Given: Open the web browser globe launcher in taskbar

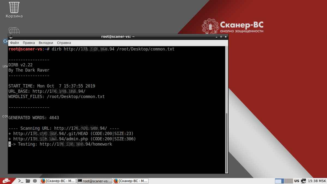Looking at the screenshot, I should click(35, 181).
